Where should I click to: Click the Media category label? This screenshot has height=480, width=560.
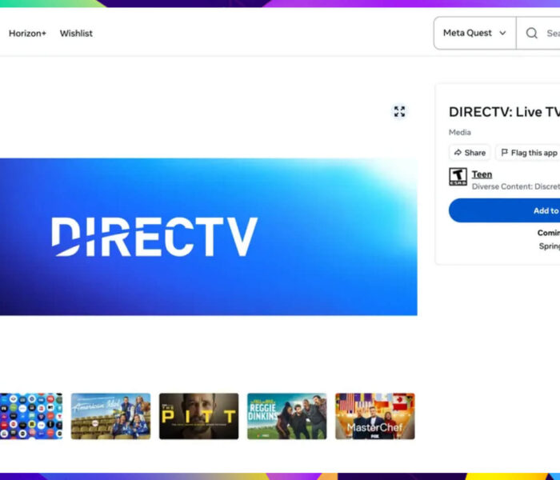click(460, 132)
